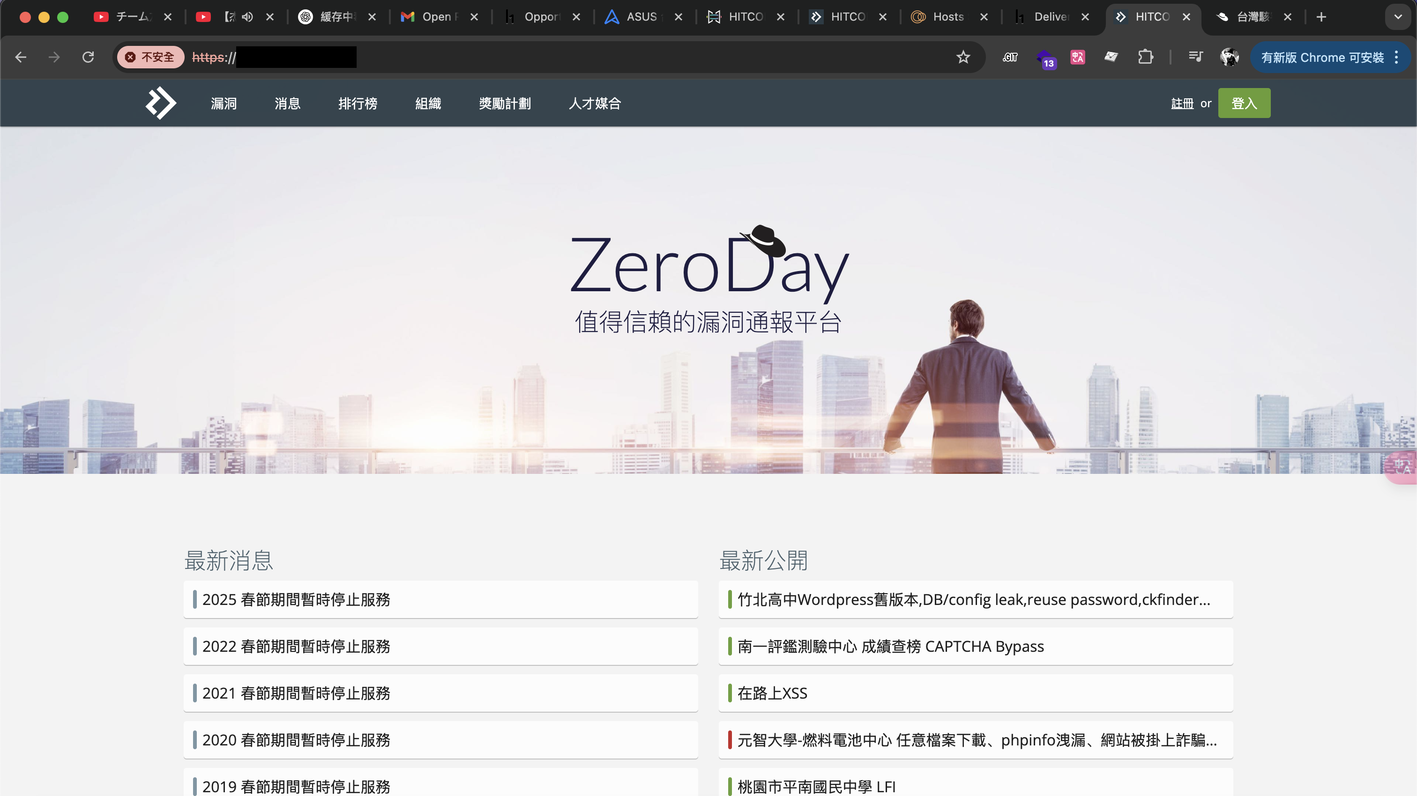Image resolution: width=1417 pixels, height=796 pixels.
Task: Click the forward navigation arrow
Action: tap(54, 57)
